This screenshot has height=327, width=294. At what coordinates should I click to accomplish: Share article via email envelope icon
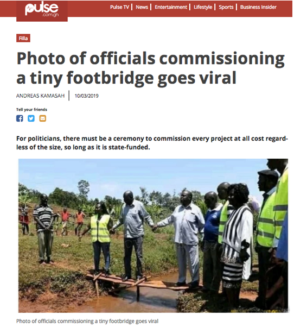click(43, 118)
